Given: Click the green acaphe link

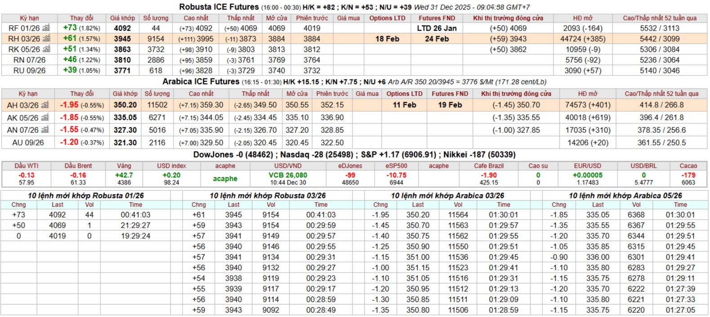Looking at the screenshot, I should point(225,179).
